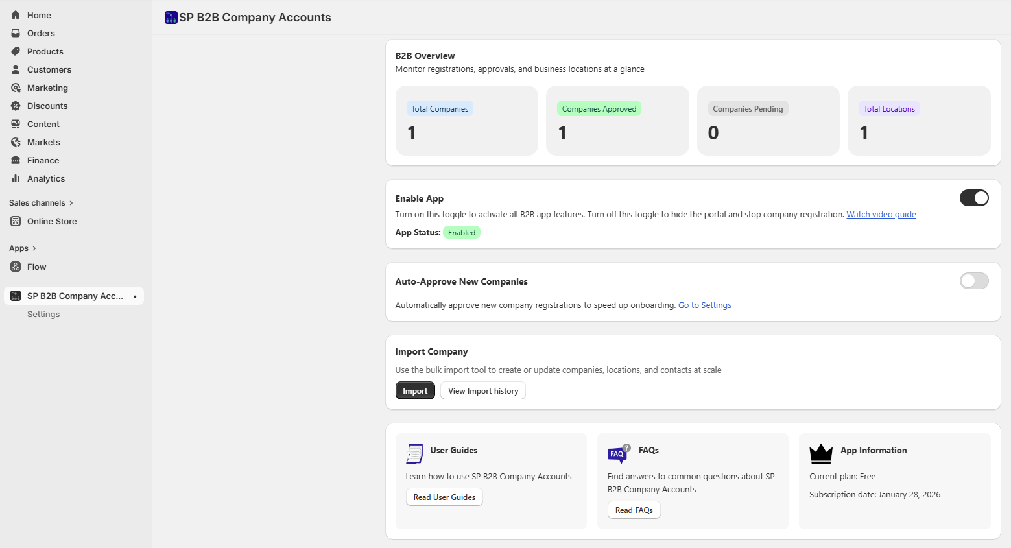
Task: Expand the Sales channels section
Action: [71, 202]
